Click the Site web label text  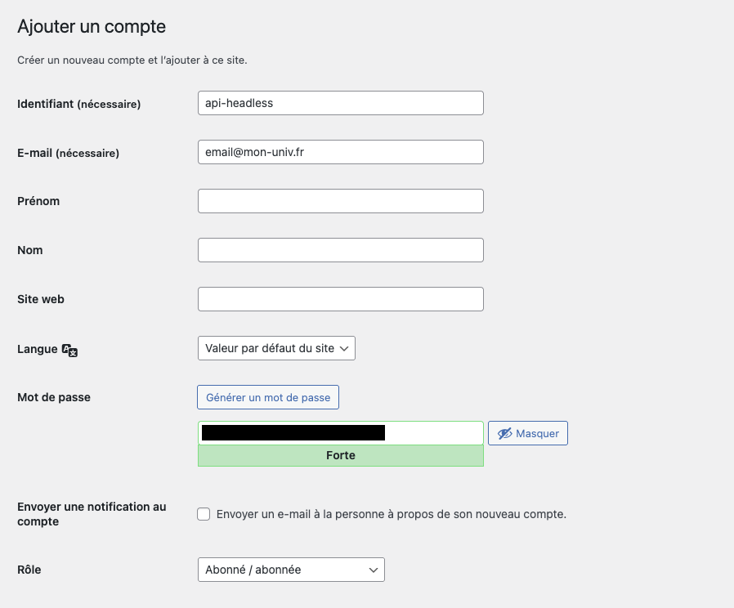click(41, 299)
